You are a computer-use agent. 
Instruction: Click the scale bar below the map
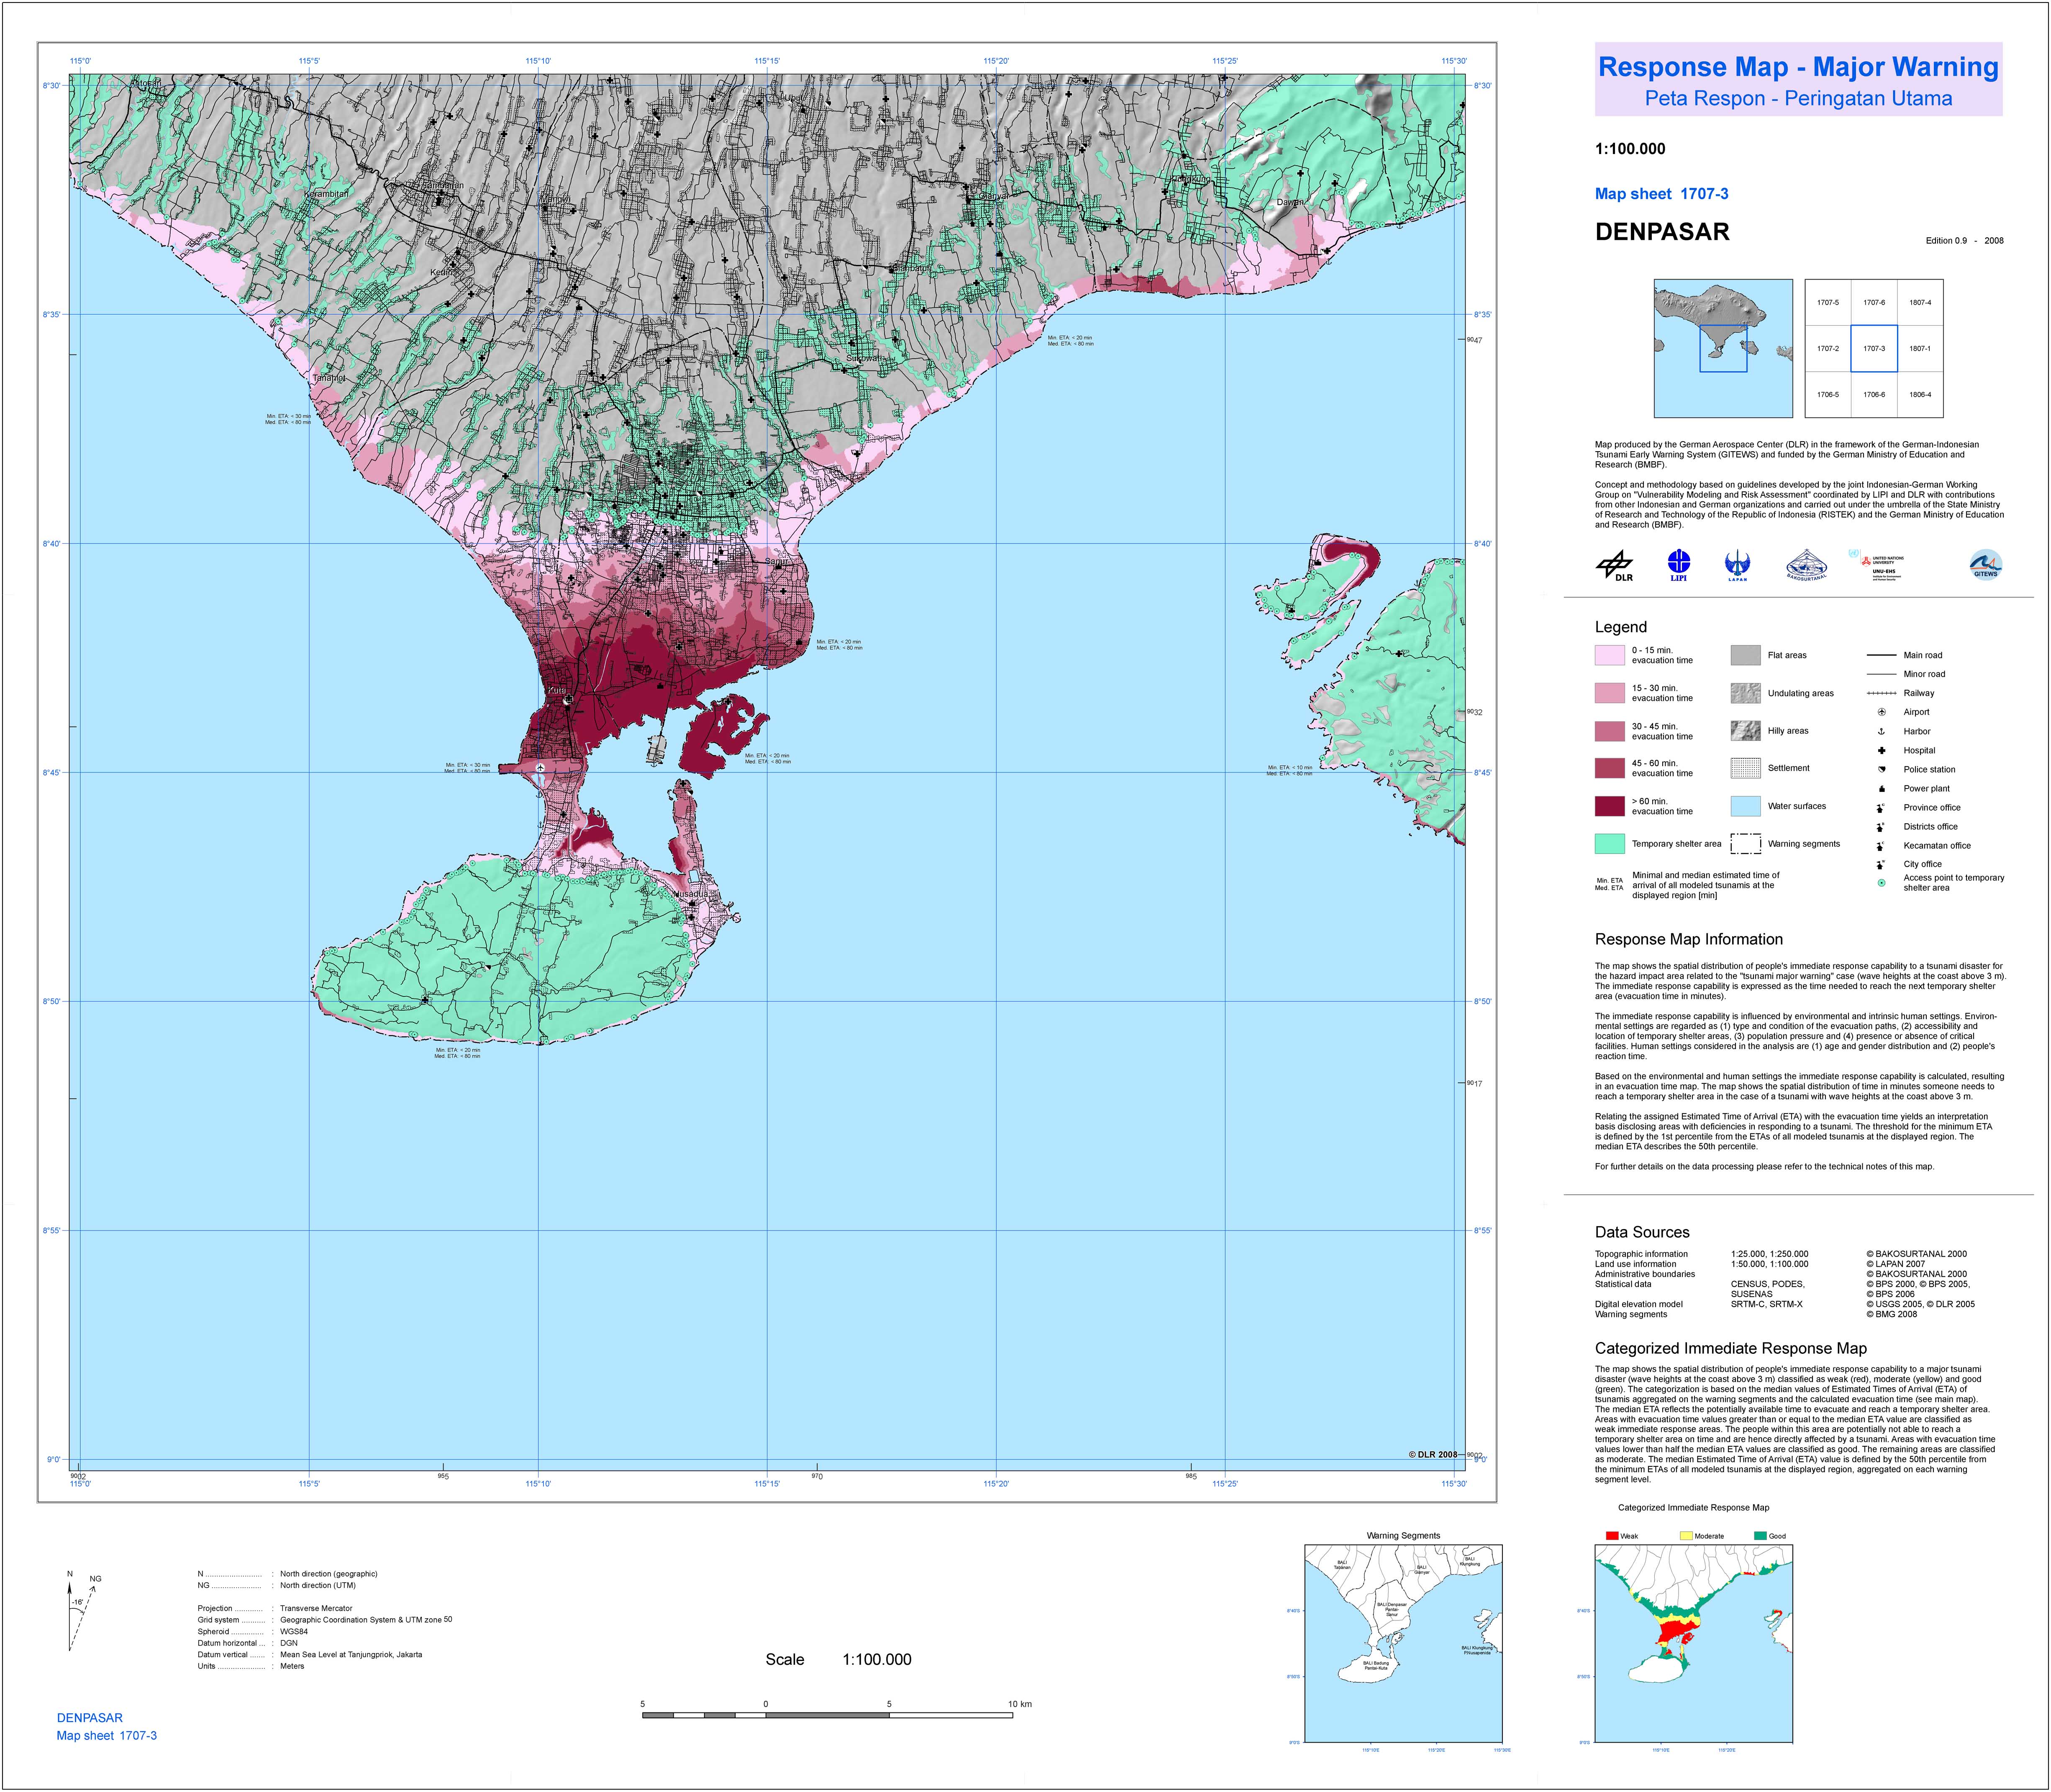point(828,1715)
